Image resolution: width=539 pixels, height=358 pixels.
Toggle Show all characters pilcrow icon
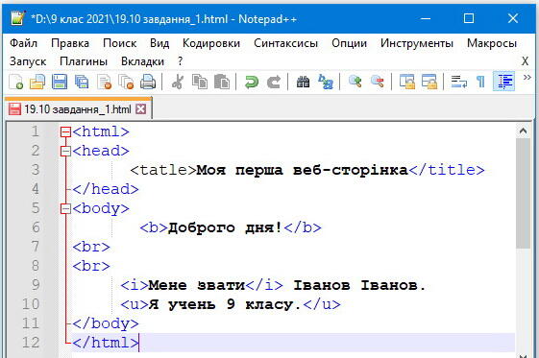pyautogui.click(x=480, y=82)
